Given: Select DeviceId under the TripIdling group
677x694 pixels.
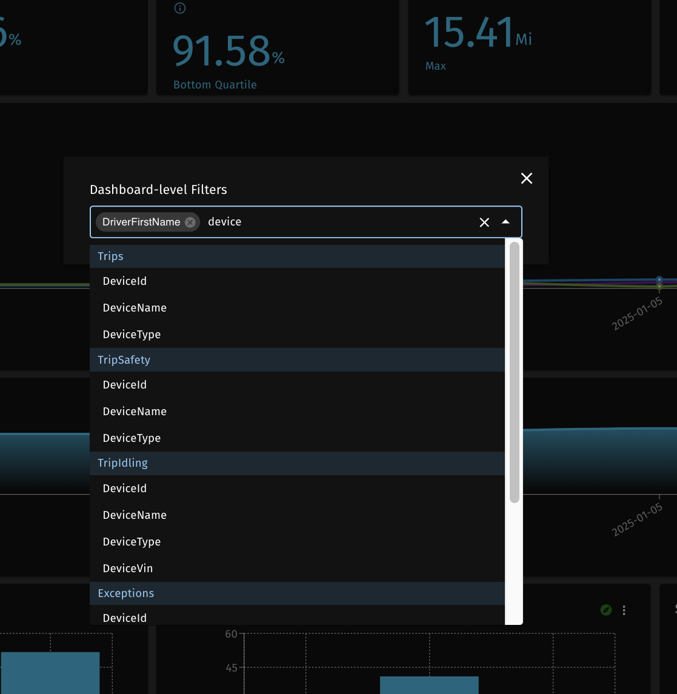Looking at the screenshot, I should click(x=125, y=489).
